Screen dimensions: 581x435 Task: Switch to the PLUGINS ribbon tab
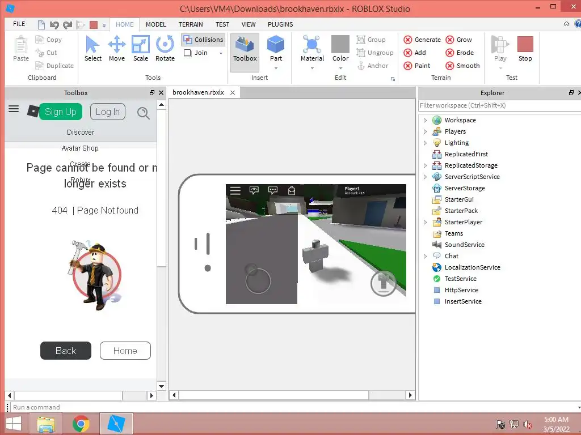(280, 24)
